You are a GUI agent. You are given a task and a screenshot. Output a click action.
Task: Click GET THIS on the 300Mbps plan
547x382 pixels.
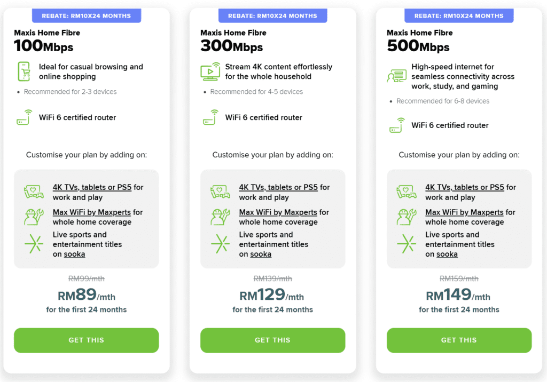point(272,340)
